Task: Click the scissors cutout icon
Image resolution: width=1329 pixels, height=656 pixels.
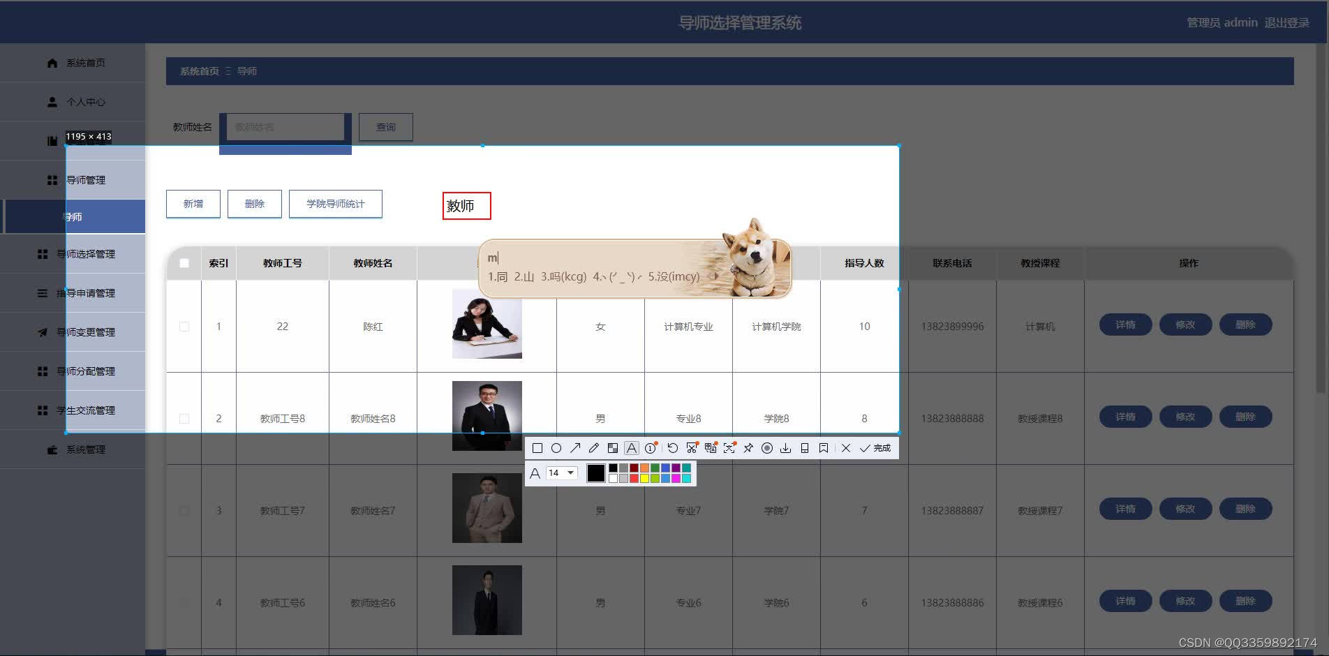Action: pyautogui.click(x=692, y=448)
